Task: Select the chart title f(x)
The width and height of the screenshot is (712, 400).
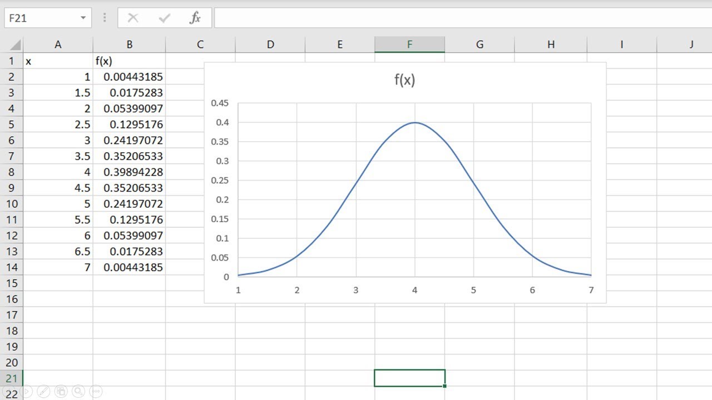Action: coord(404,80)
